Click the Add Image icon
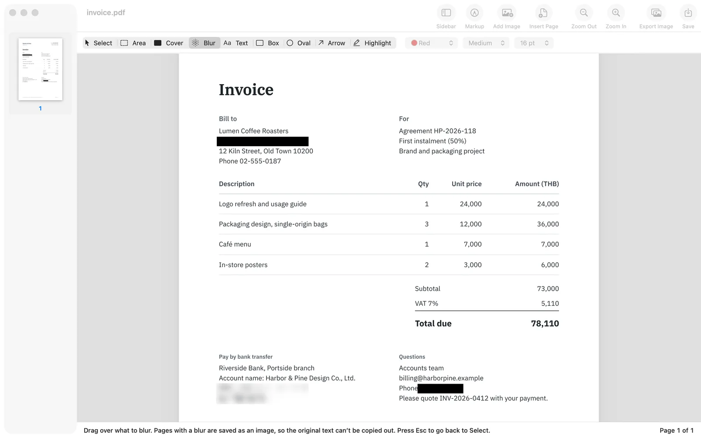 507,13
